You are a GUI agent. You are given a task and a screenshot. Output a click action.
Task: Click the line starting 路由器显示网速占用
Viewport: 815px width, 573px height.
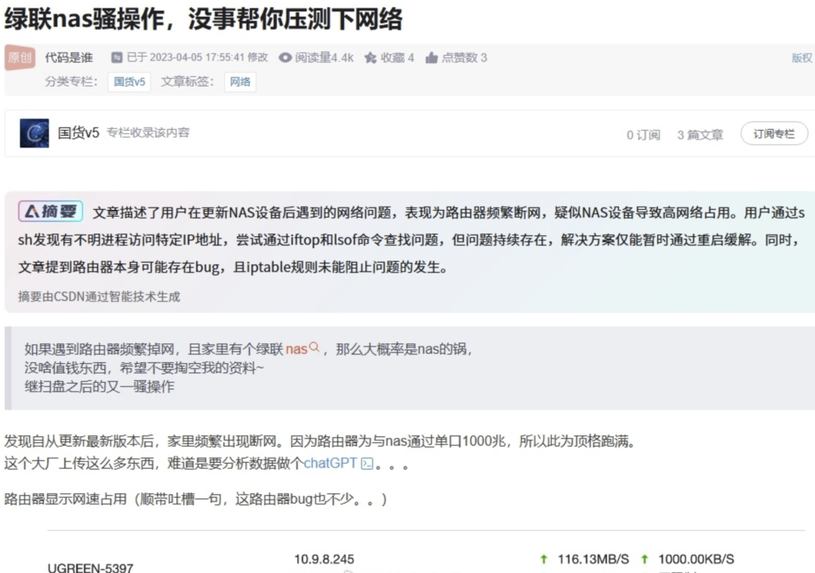pos(195,499)
